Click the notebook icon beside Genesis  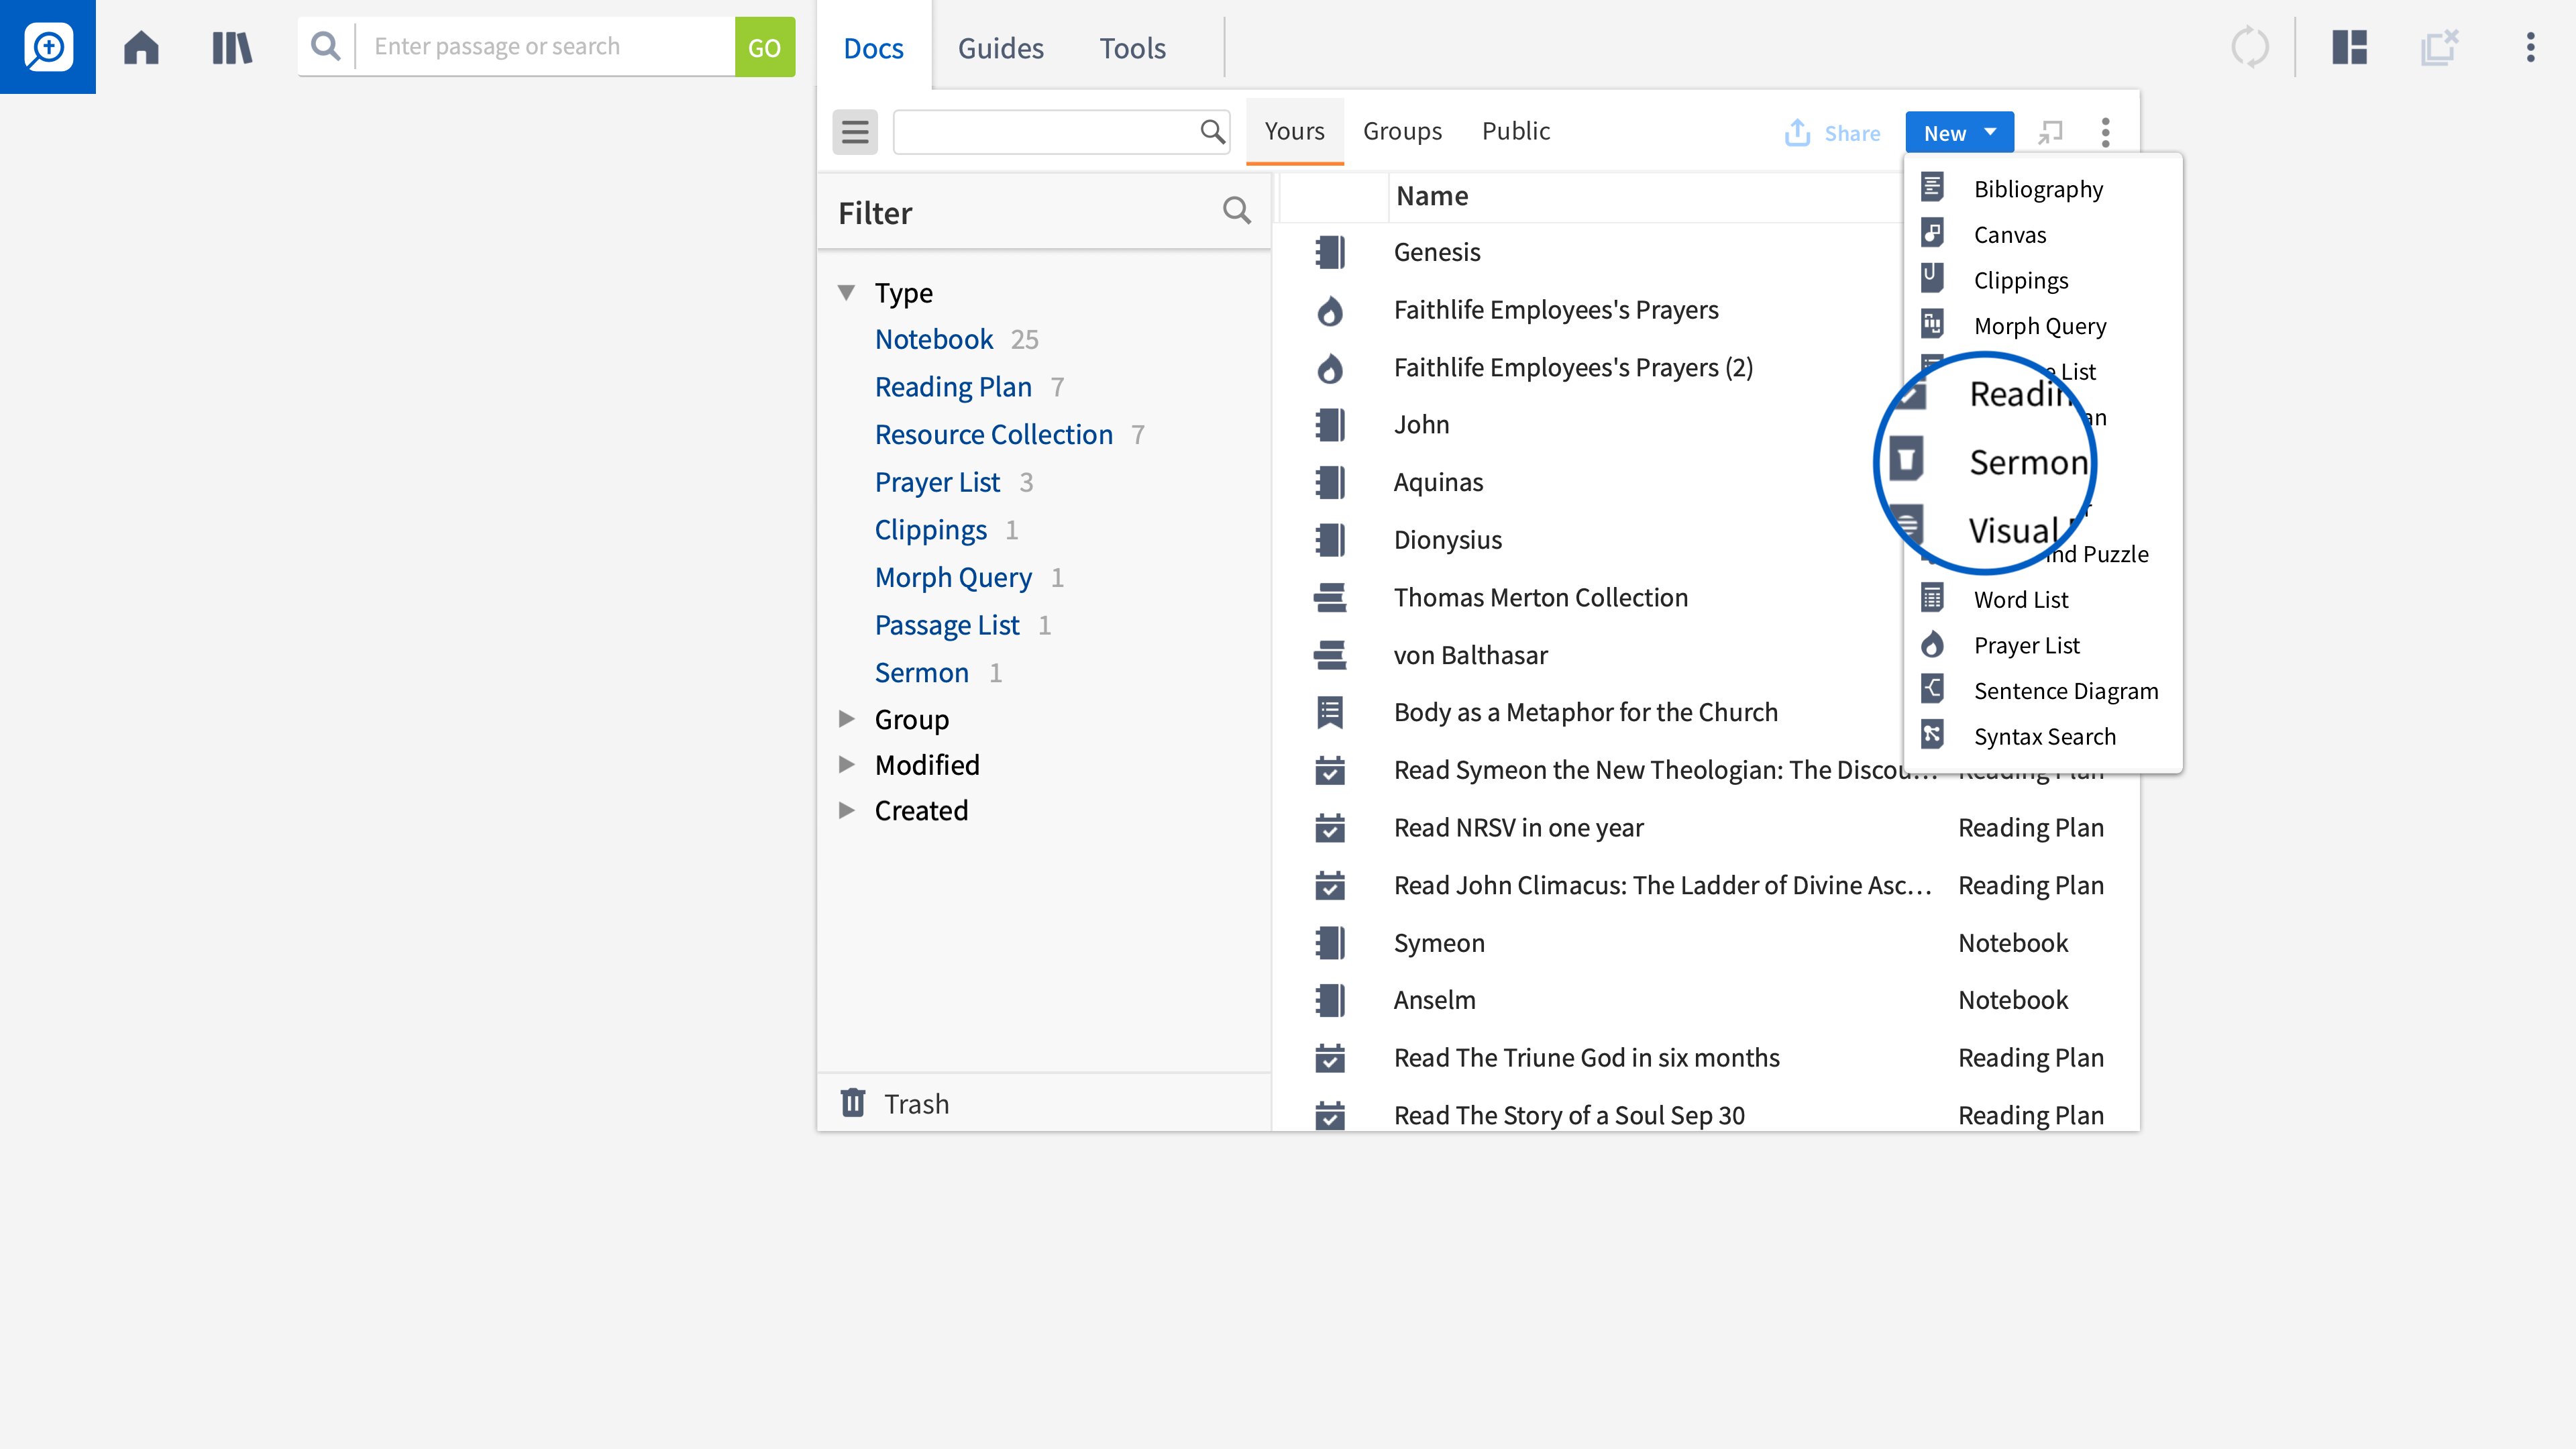coord(1330,252)
